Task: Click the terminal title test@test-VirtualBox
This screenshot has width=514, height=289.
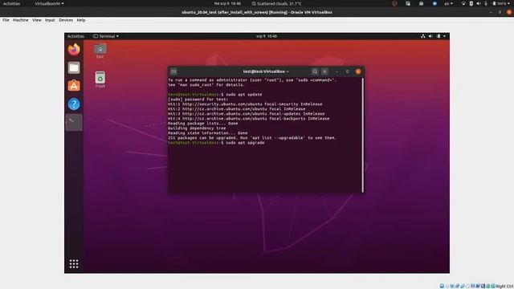Action: 266,71
